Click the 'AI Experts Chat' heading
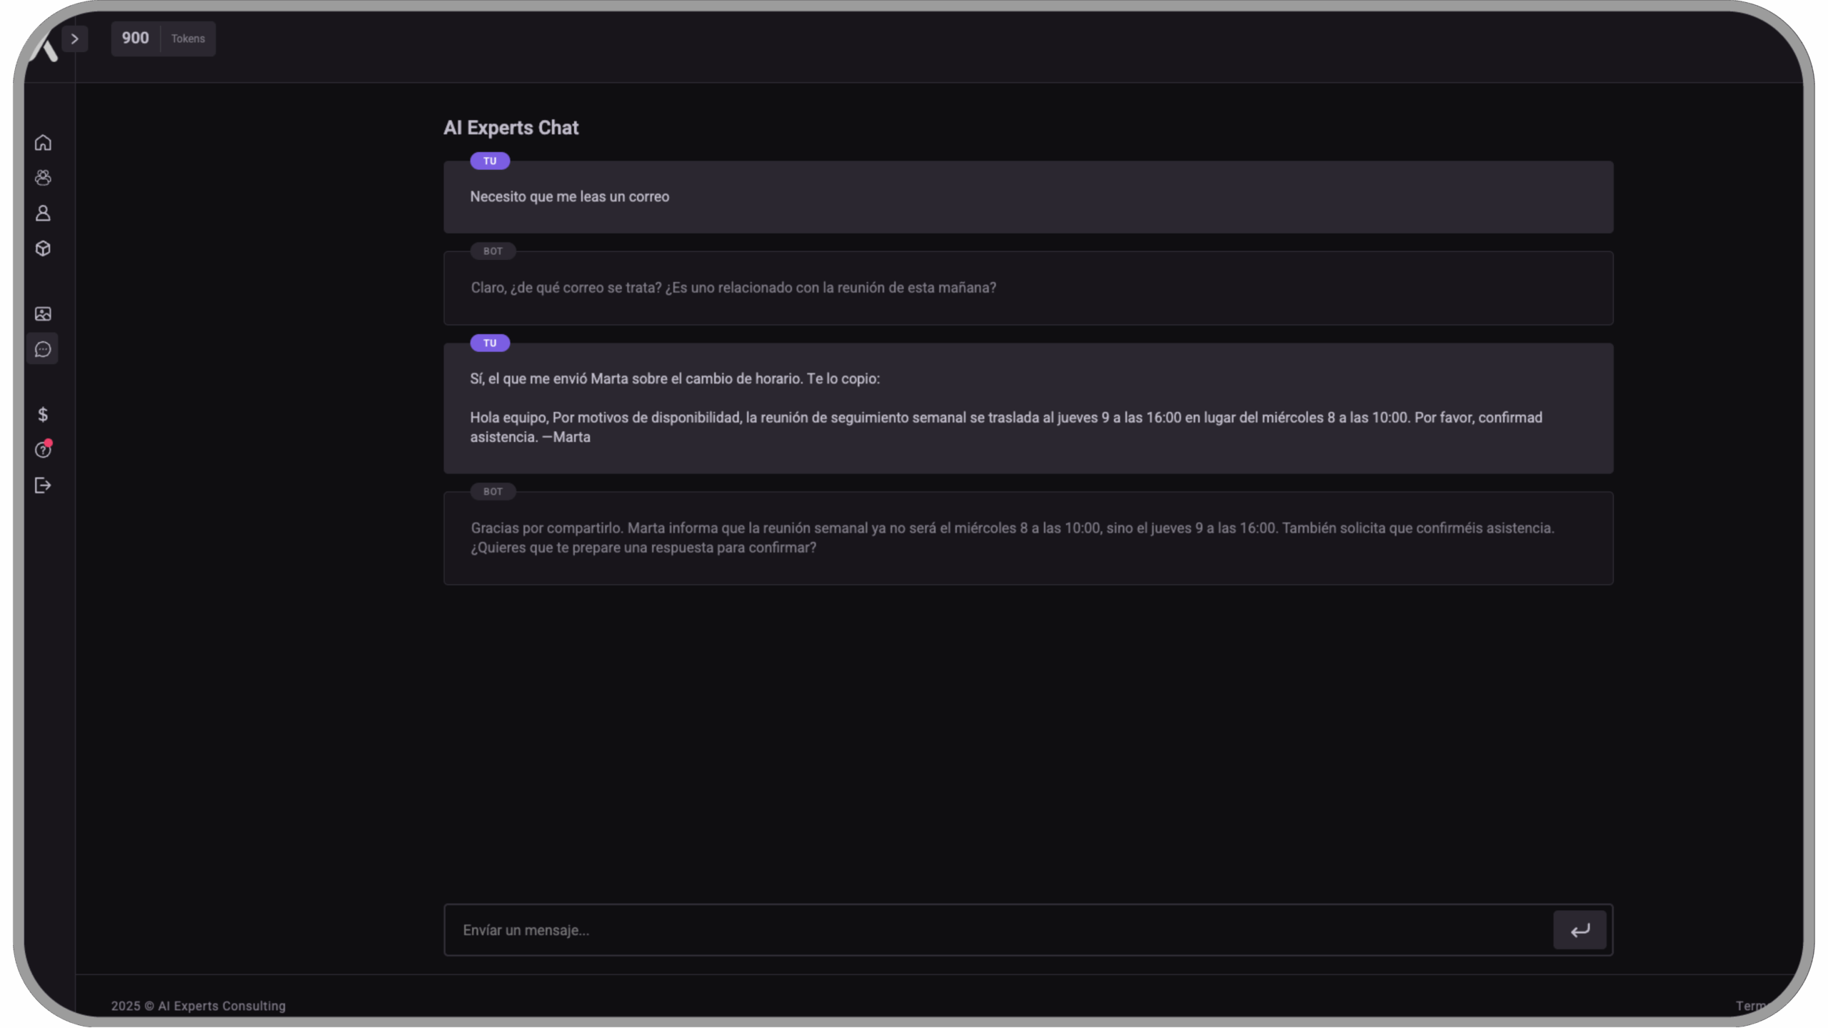The image size is (1828, 1028). pos(511,128)
